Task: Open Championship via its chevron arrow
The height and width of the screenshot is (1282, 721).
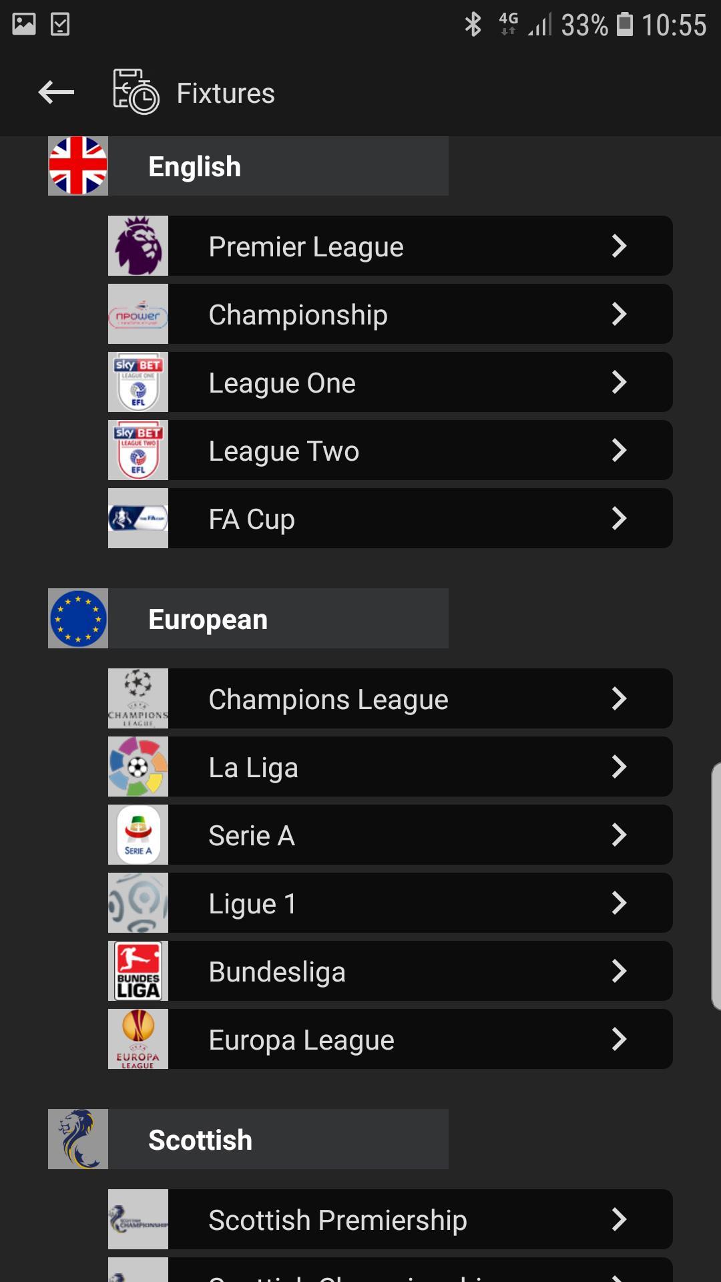Action: click(x=619, y=314)
